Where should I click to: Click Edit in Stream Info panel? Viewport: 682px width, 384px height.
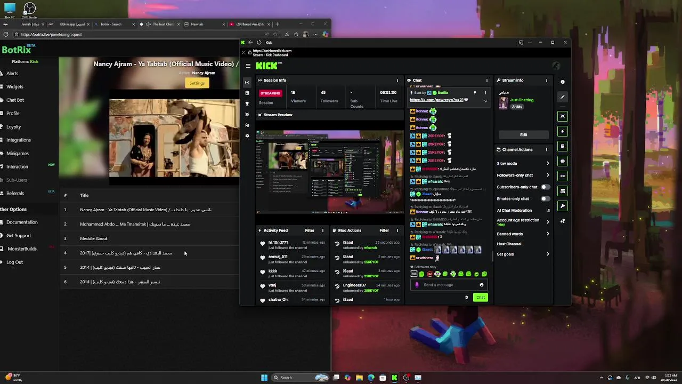point(524,135)
